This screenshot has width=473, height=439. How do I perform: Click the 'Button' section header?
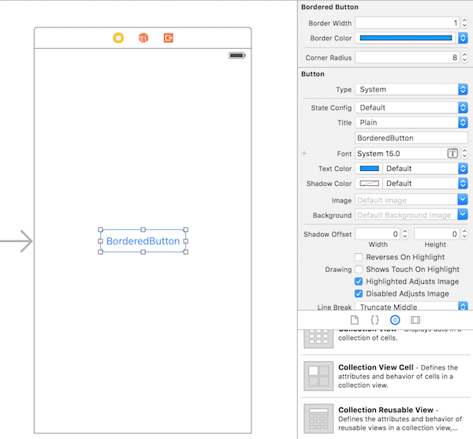pyautogui.click(x=313, y=74)
